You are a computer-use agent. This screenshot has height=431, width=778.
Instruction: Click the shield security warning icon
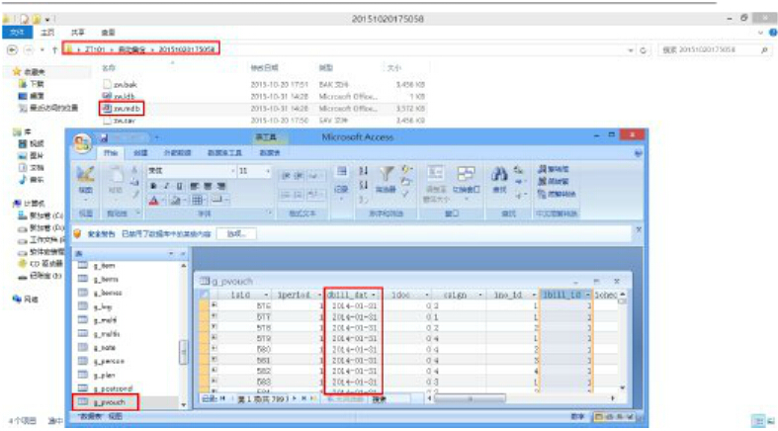[77, 233]
